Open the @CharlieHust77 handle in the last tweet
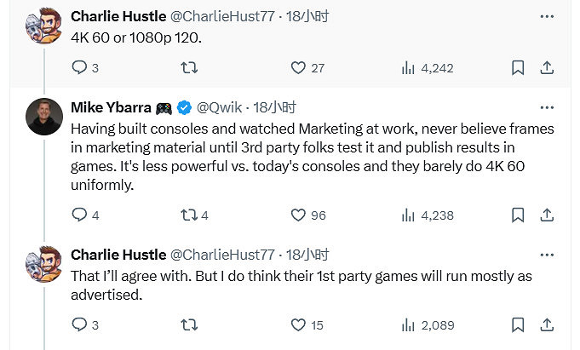The width and height of the screenshot is (580, 350). click(x=223, y=255)
